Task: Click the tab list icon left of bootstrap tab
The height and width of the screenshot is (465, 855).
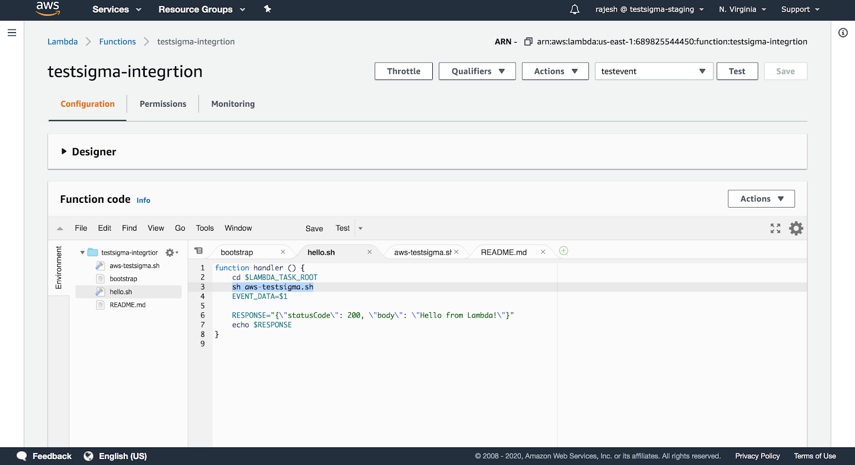Action: coord(199,250)
